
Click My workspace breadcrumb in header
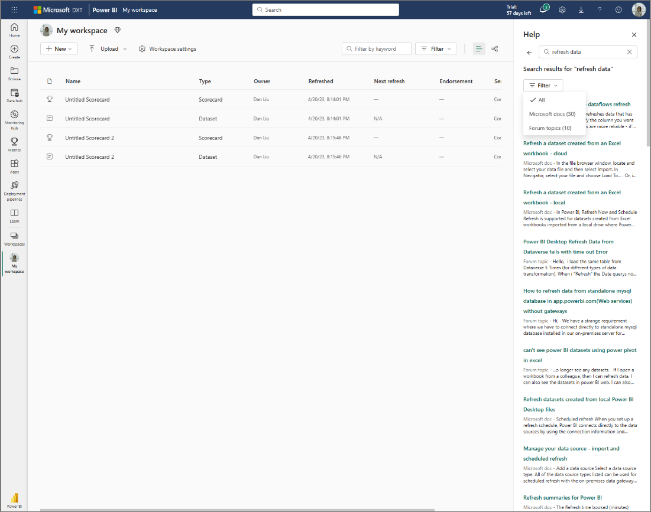pos(140,10)
